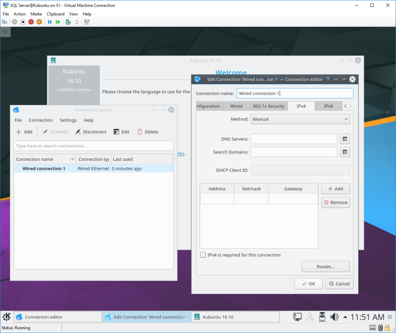Open the Connection menu in Connection editor
The height and width of the screenshot is (333, 396).
point(41,120)
